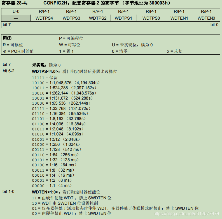Click the 01110 = 1:16,384 line
The image size is (222, 219).
pyautogui.click(x=60, y=114)
